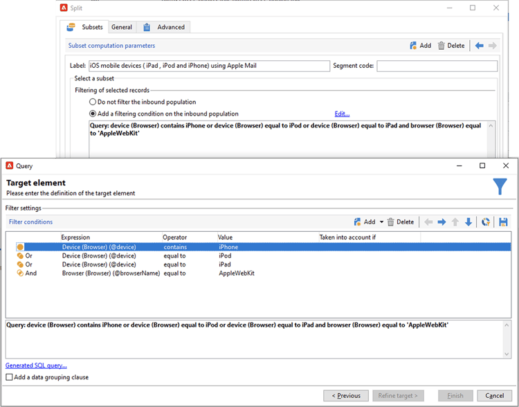Close the Query window

click(x=506, y=165)
